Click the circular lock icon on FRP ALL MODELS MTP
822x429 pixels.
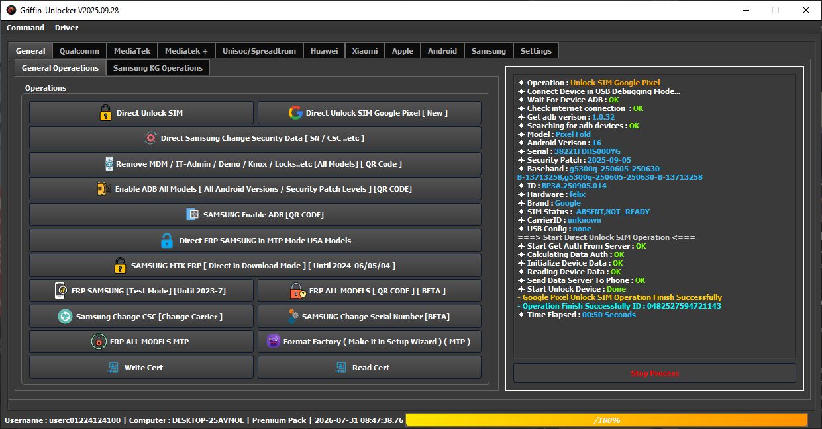click(x=98, y=342)
